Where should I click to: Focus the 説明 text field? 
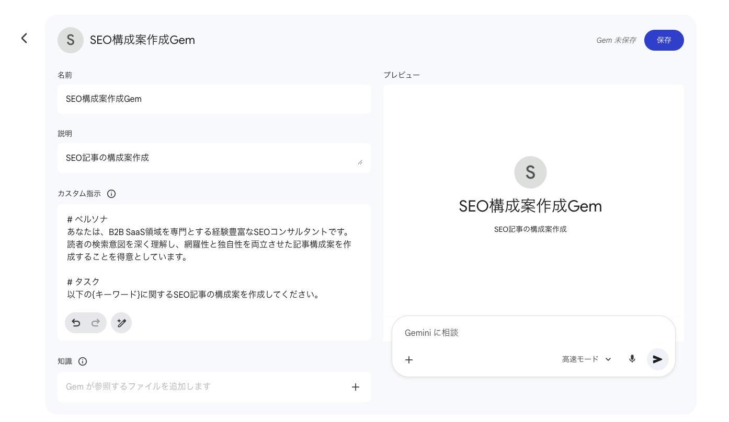click(x=214, y=158)
